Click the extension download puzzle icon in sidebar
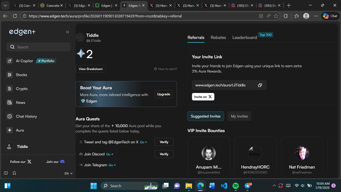This screenshot has height=192, width=341. [14, 173]
